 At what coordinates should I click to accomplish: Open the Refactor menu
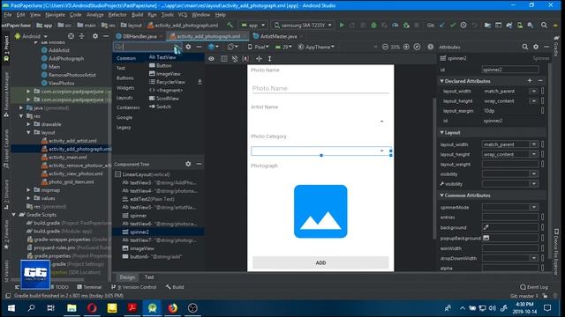tap(117, 15)
